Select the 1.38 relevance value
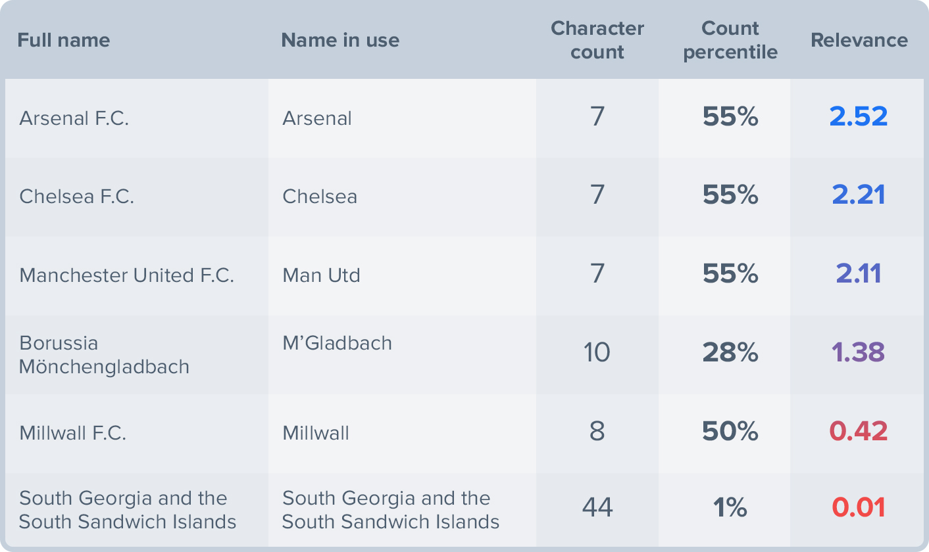This screenshot has width=929, height=552. click(859, 353)
